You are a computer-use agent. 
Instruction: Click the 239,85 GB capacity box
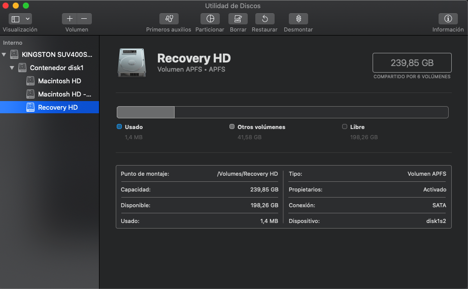(412, 63)
